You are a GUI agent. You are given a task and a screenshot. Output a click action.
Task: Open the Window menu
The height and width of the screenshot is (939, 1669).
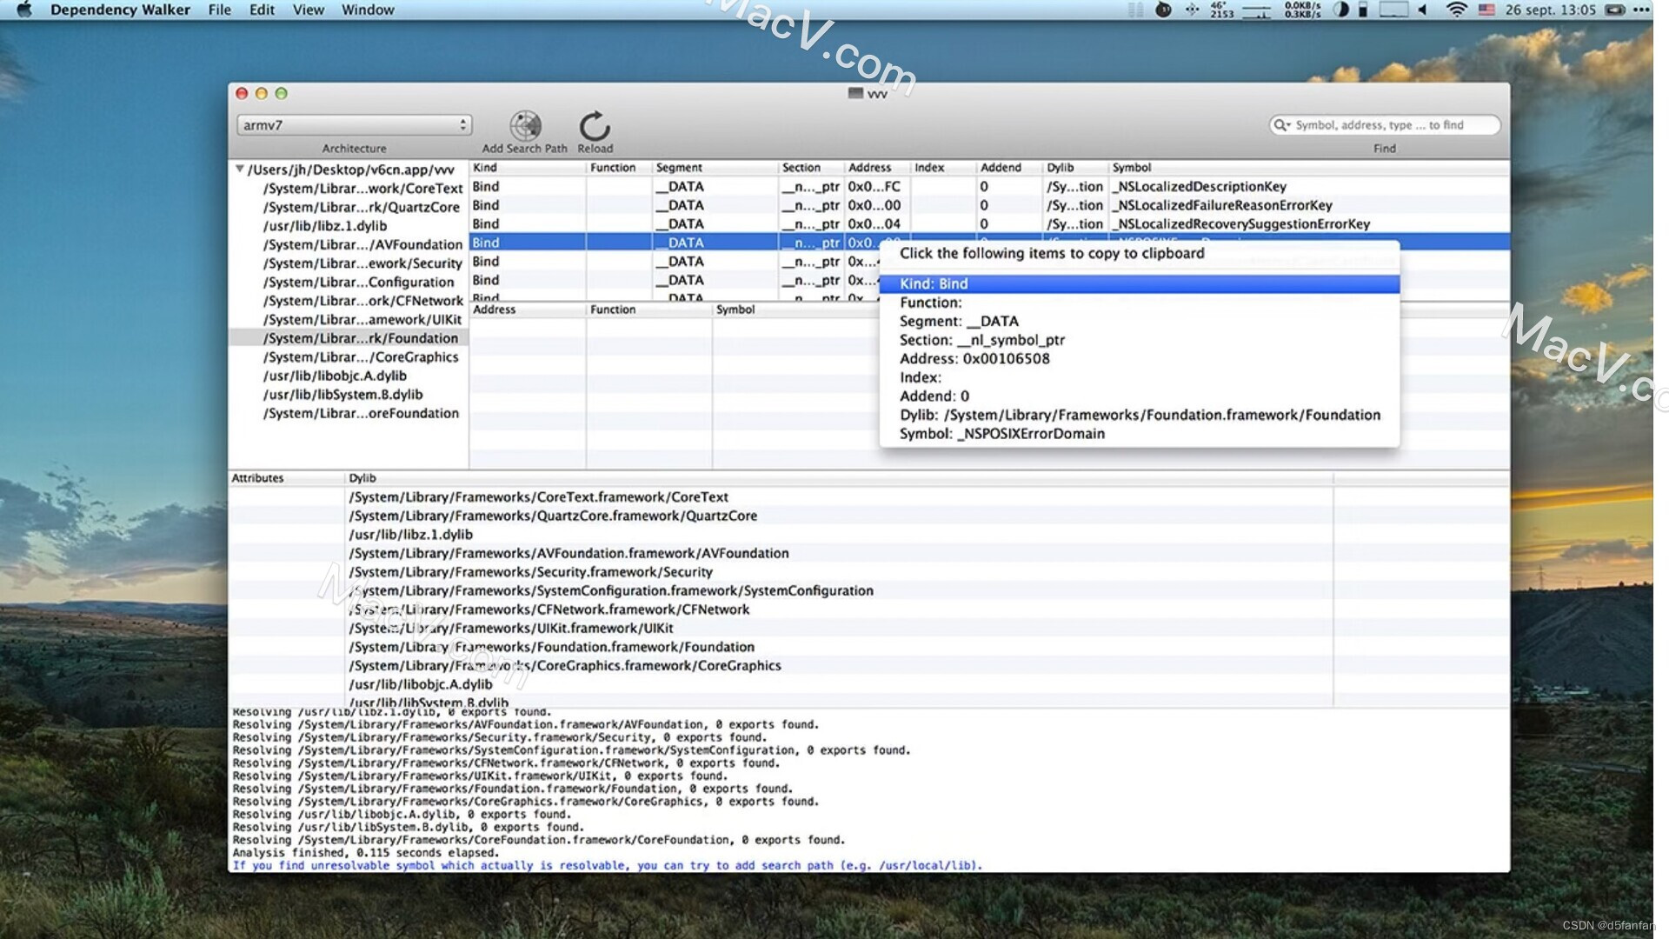(367, 10)
